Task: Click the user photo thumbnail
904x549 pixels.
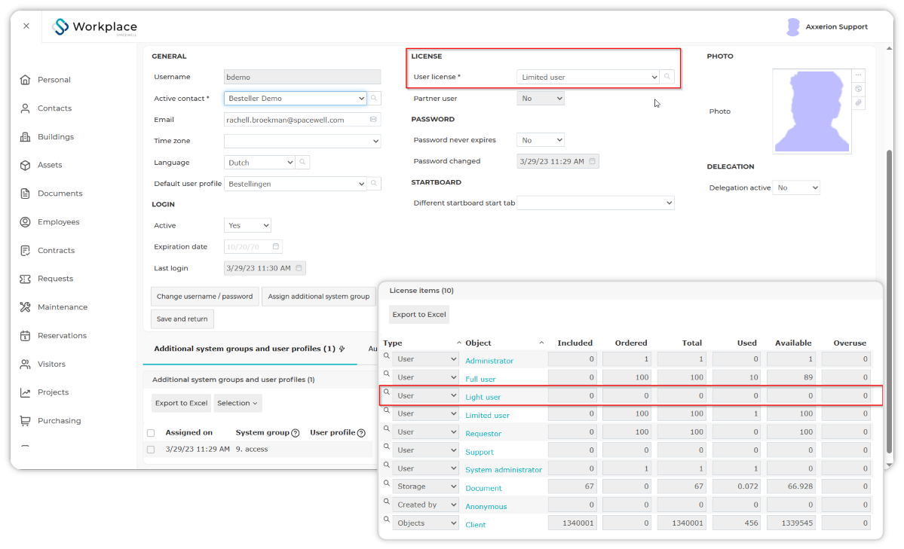Action: coord(812,111)
